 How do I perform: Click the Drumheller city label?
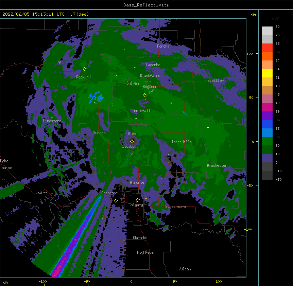[x=217, y=165]
